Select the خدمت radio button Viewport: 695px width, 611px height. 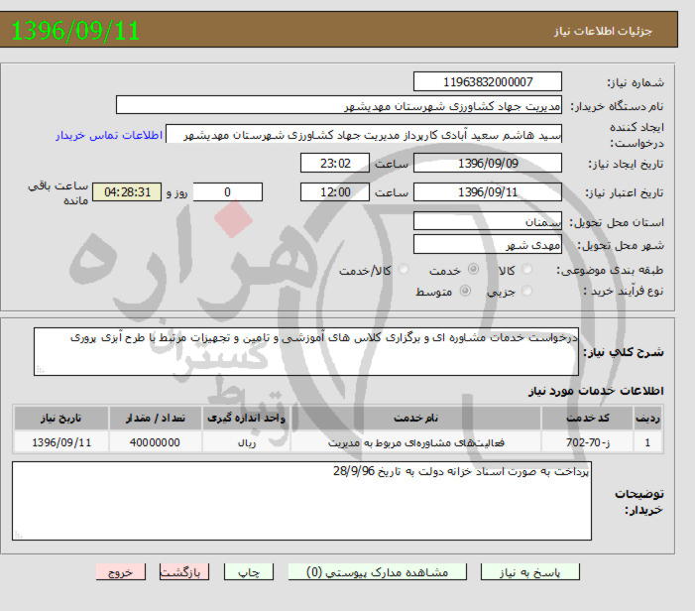[473, 269]
